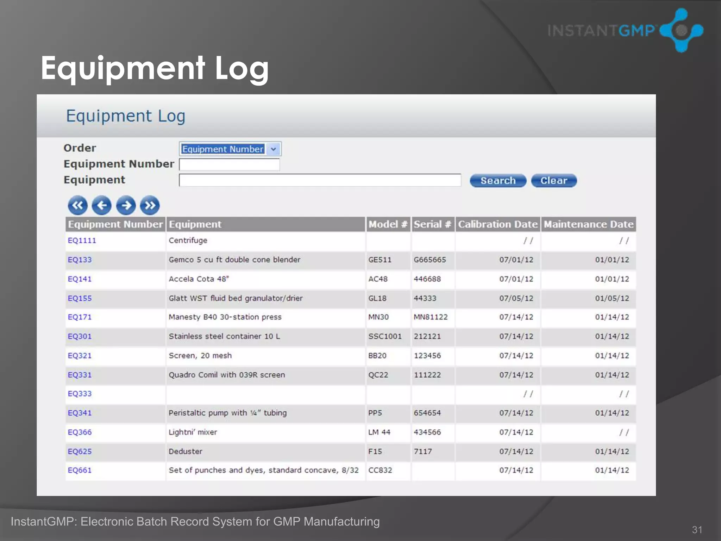Click the Equipment Number column header

point(115,224)
